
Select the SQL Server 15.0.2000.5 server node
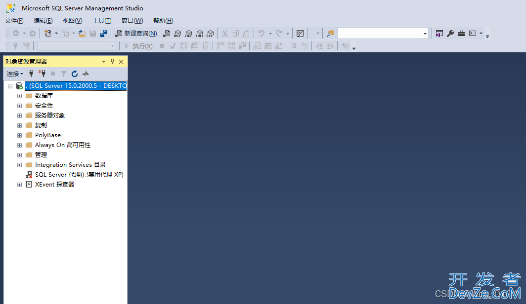pos(76,86)
